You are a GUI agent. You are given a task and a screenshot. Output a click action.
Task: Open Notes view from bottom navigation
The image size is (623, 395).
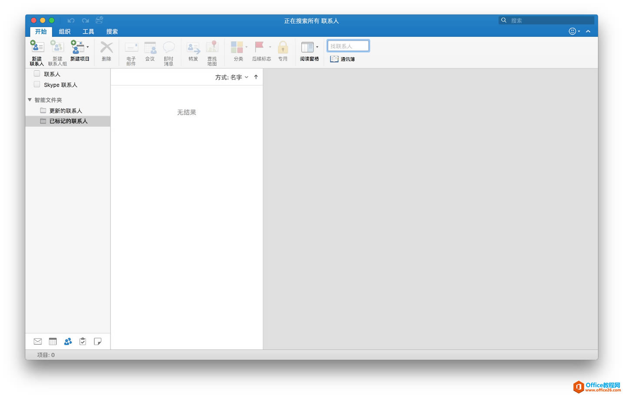[x=98, y=342]
